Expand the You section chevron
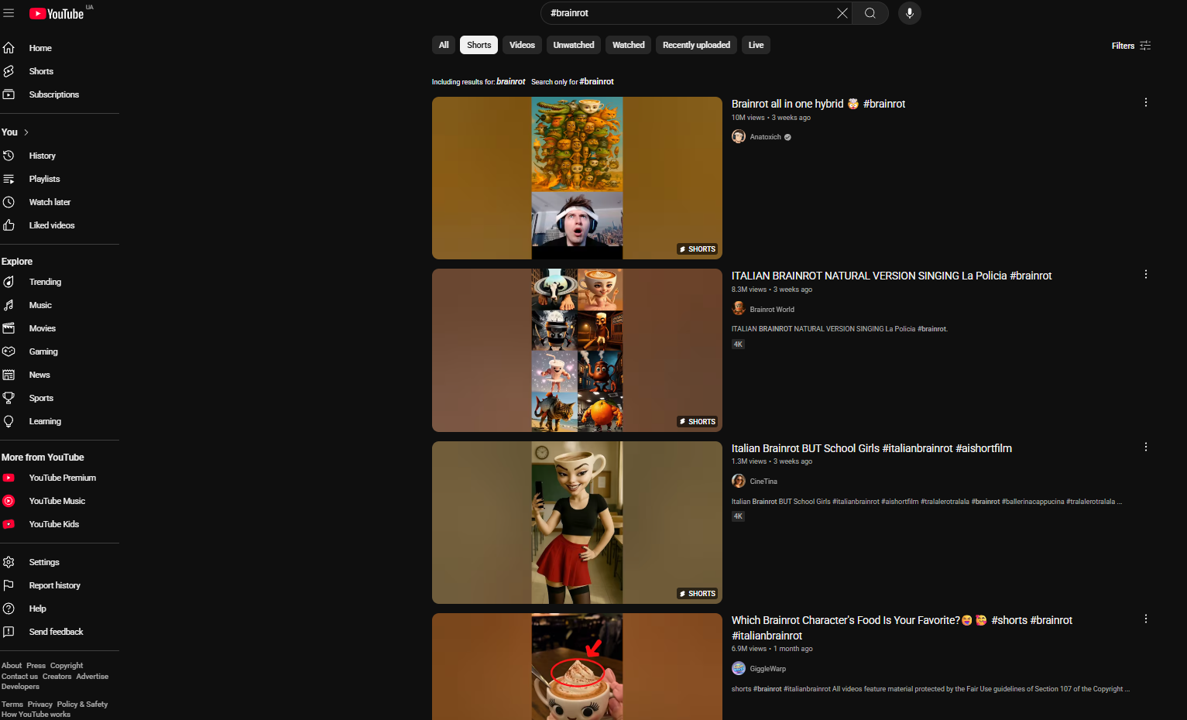The width and height of the screenshot is (1187, 720). tap(26, 132)
